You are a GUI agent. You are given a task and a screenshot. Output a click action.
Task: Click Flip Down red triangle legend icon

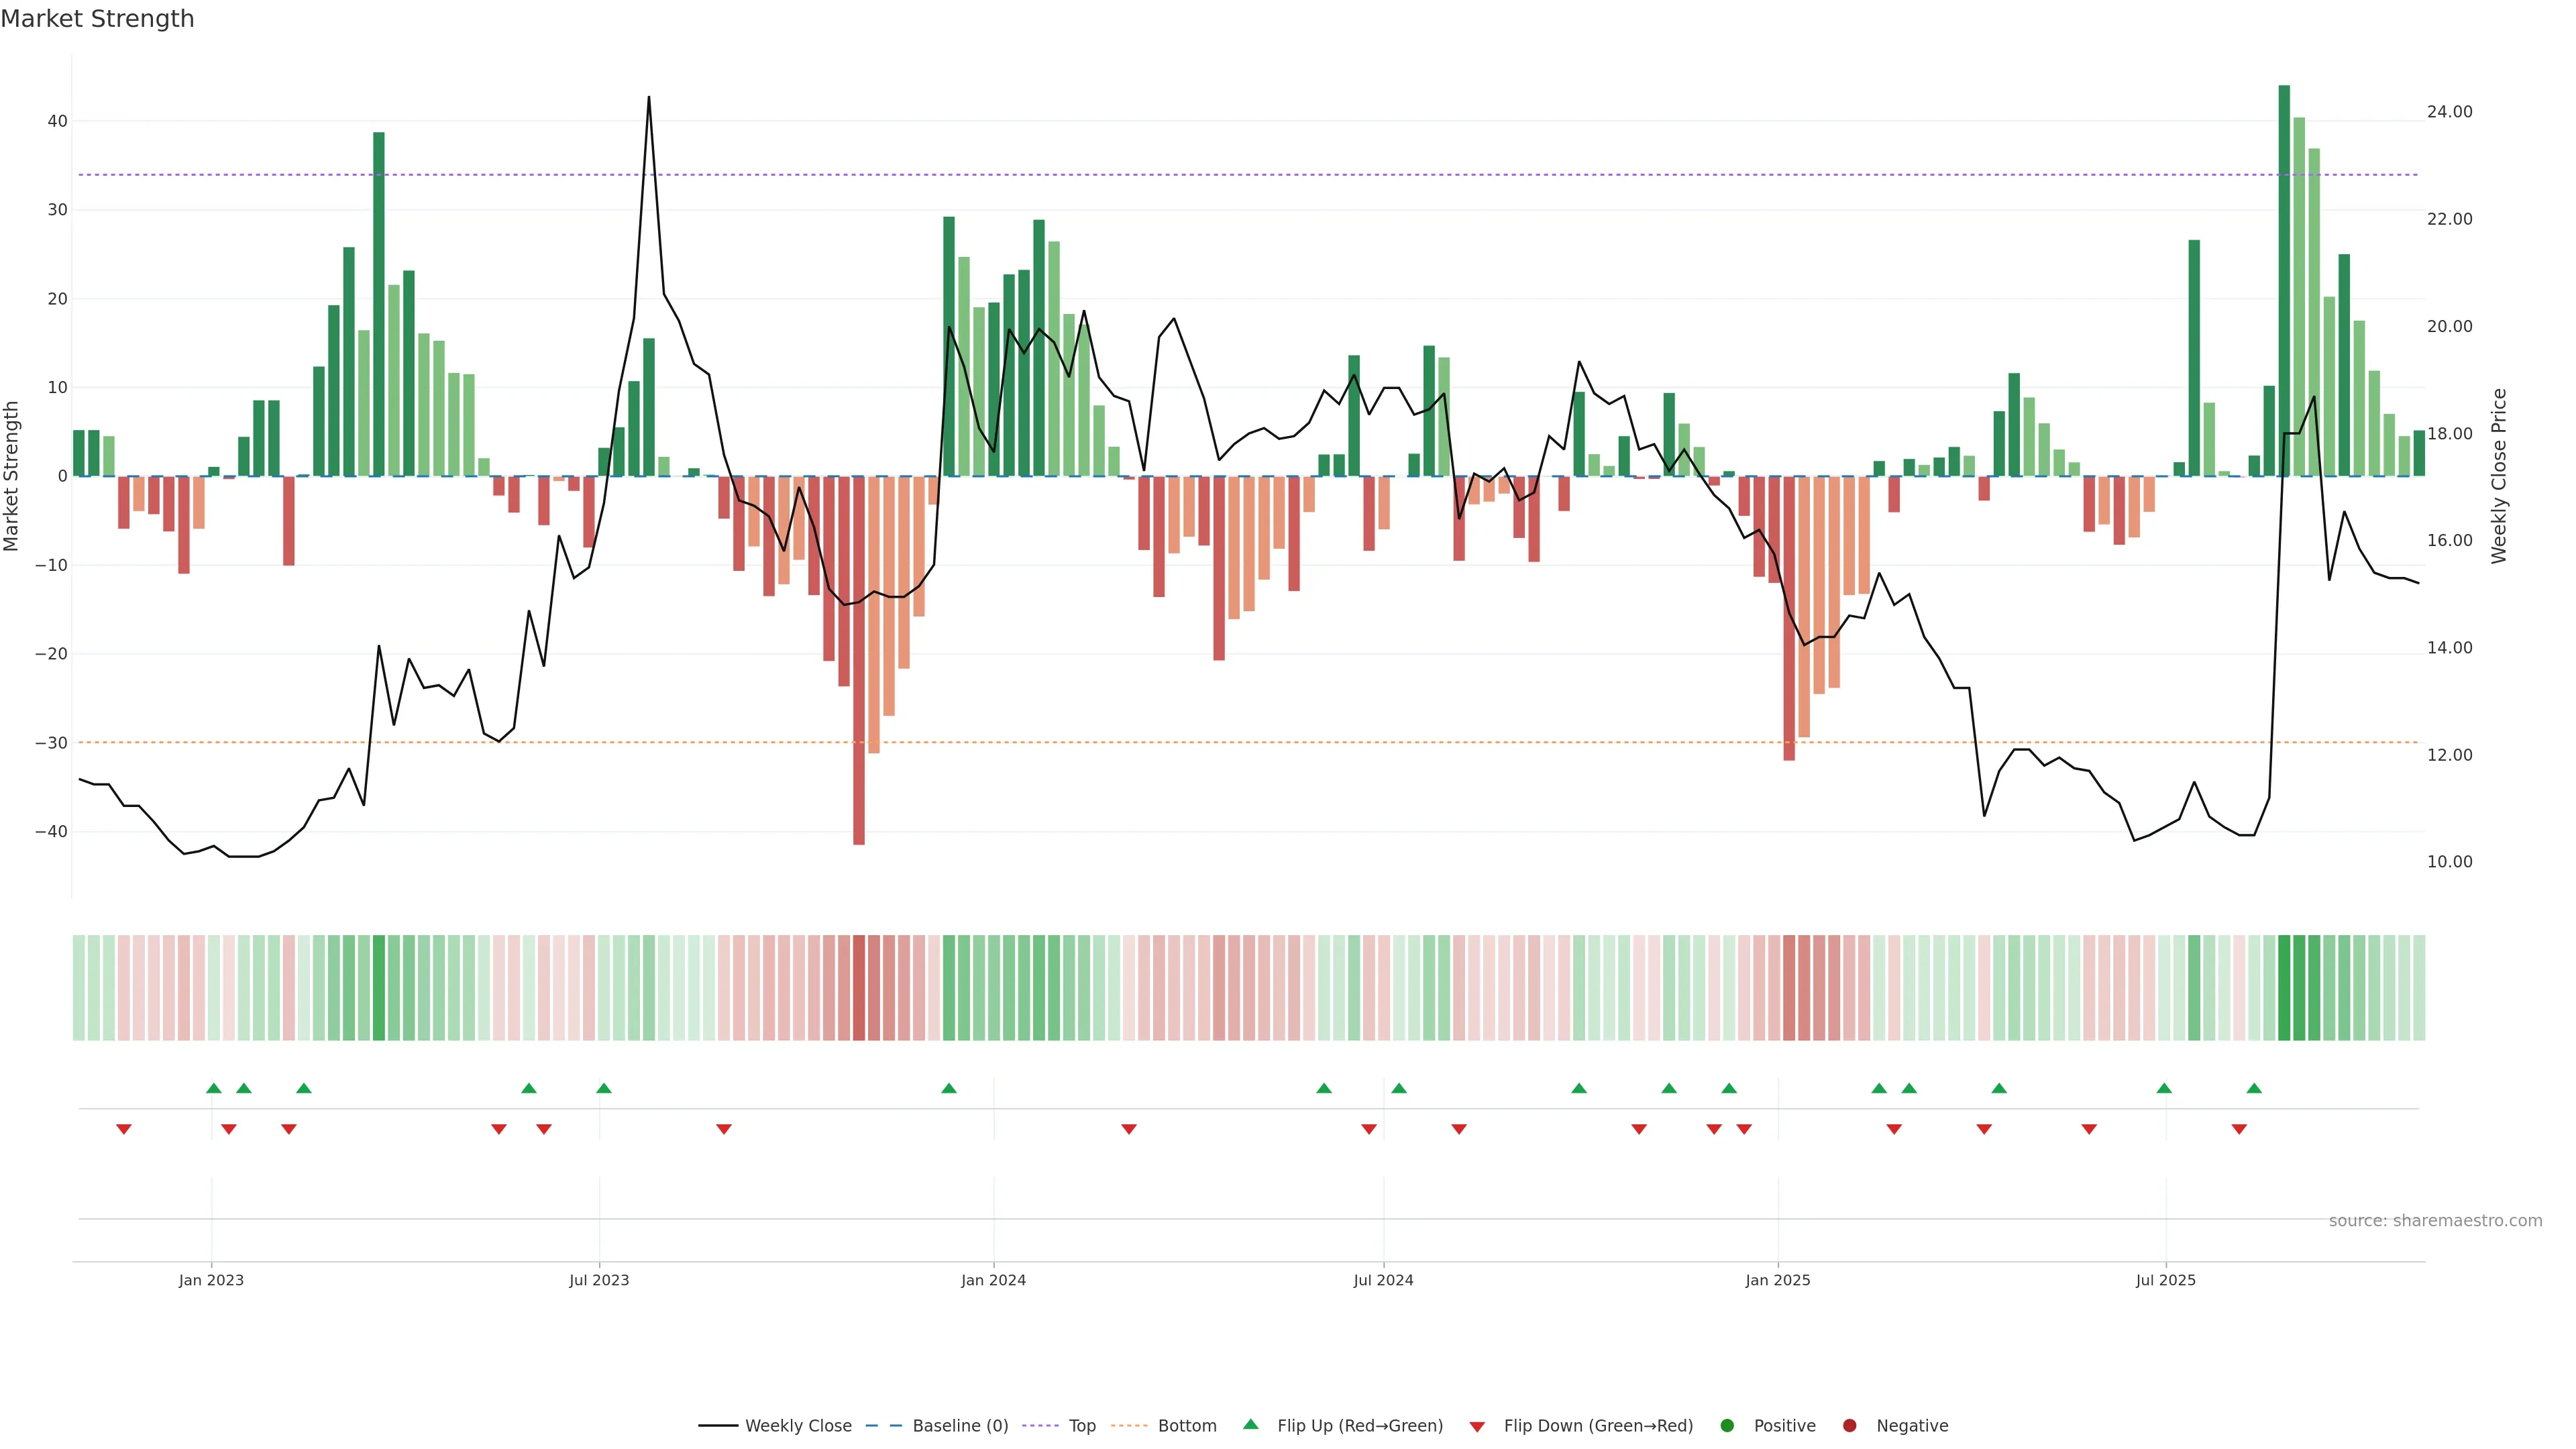click(x=1477, y=1427)
